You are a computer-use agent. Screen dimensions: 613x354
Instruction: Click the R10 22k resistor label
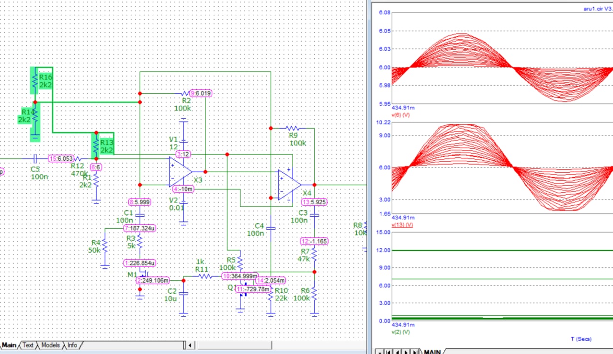click(x=281, y=294)
